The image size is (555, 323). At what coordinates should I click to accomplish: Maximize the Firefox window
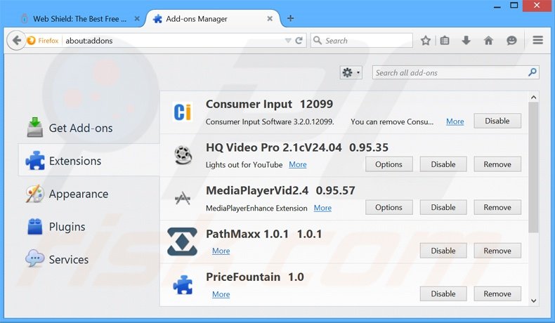(x=514, y=6)
